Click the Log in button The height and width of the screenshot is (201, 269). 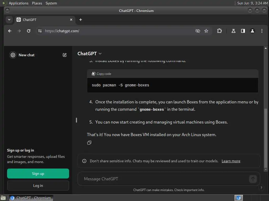point(38,186)
